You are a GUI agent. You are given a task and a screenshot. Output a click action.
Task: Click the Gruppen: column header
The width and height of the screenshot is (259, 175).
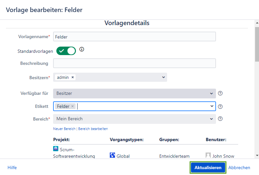(x=169, y=139)
